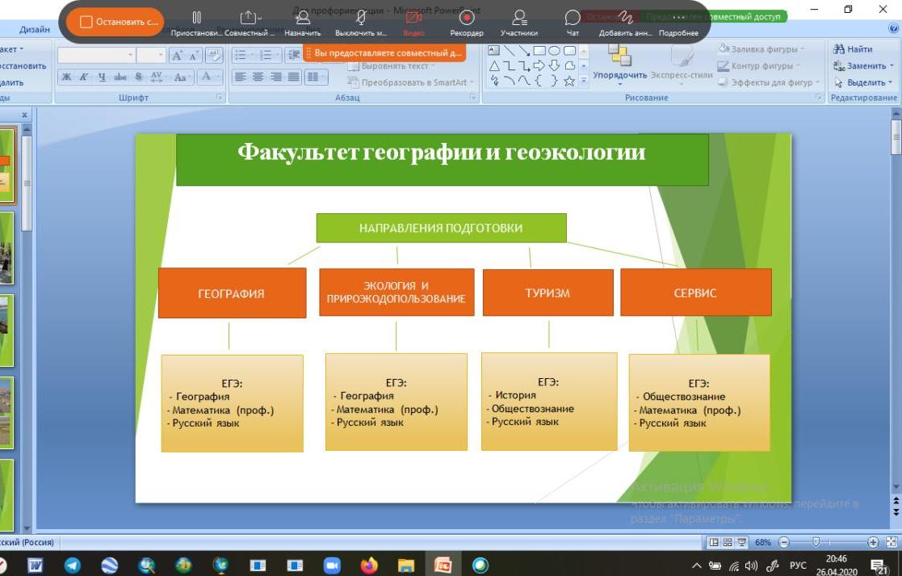The height and width of the screenshot is (576, 902).
Task: Select the five-point star shape
Action: click(x=569, y=81)
